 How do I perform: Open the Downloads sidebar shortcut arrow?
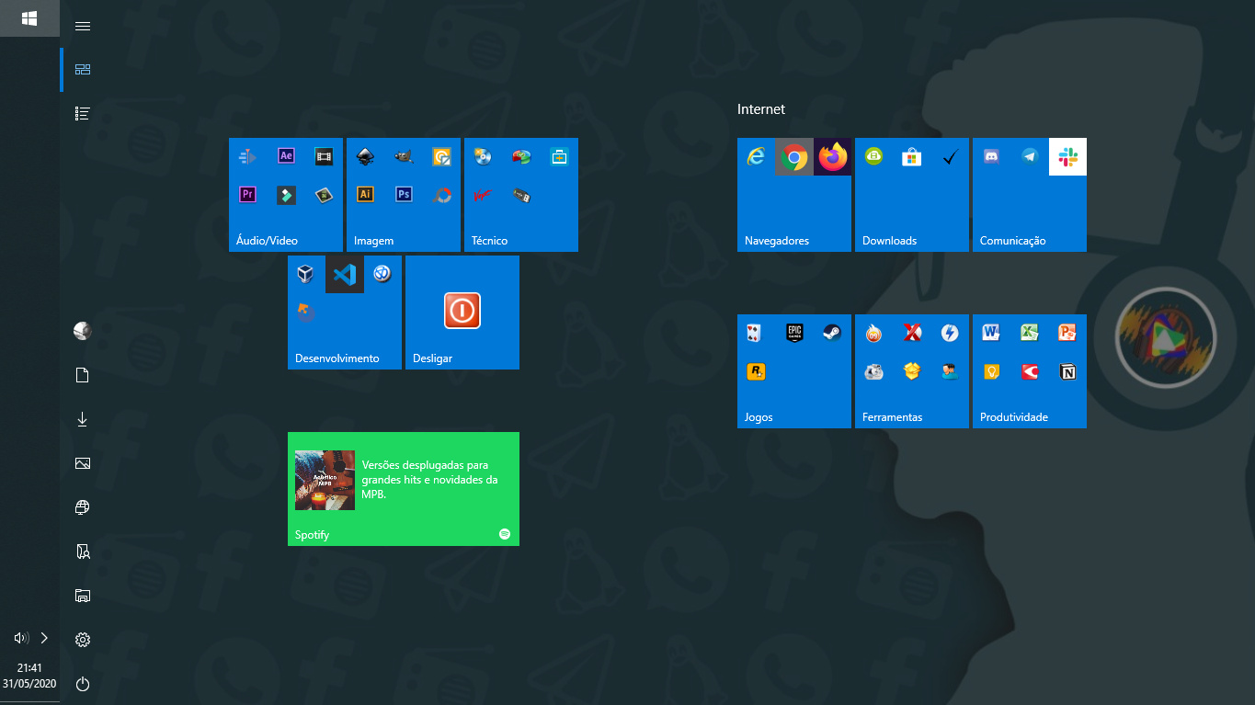[83, 419]
